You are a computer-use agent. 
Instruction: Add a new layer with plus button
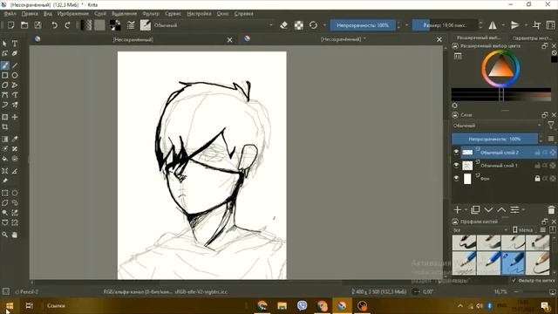point(458,209)
